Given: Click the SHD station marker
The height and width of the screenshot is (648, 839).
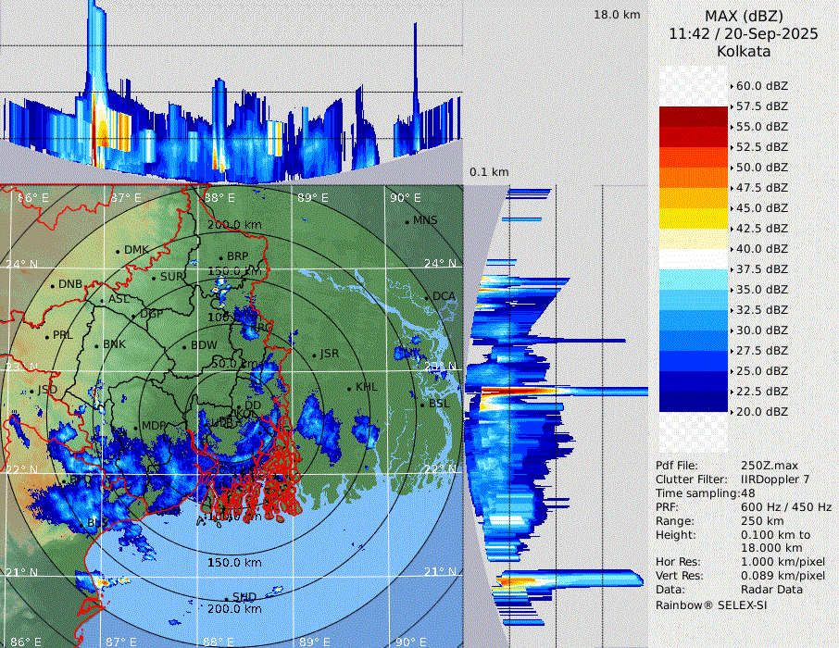Looking at the screenshot, I should point(227,597).
